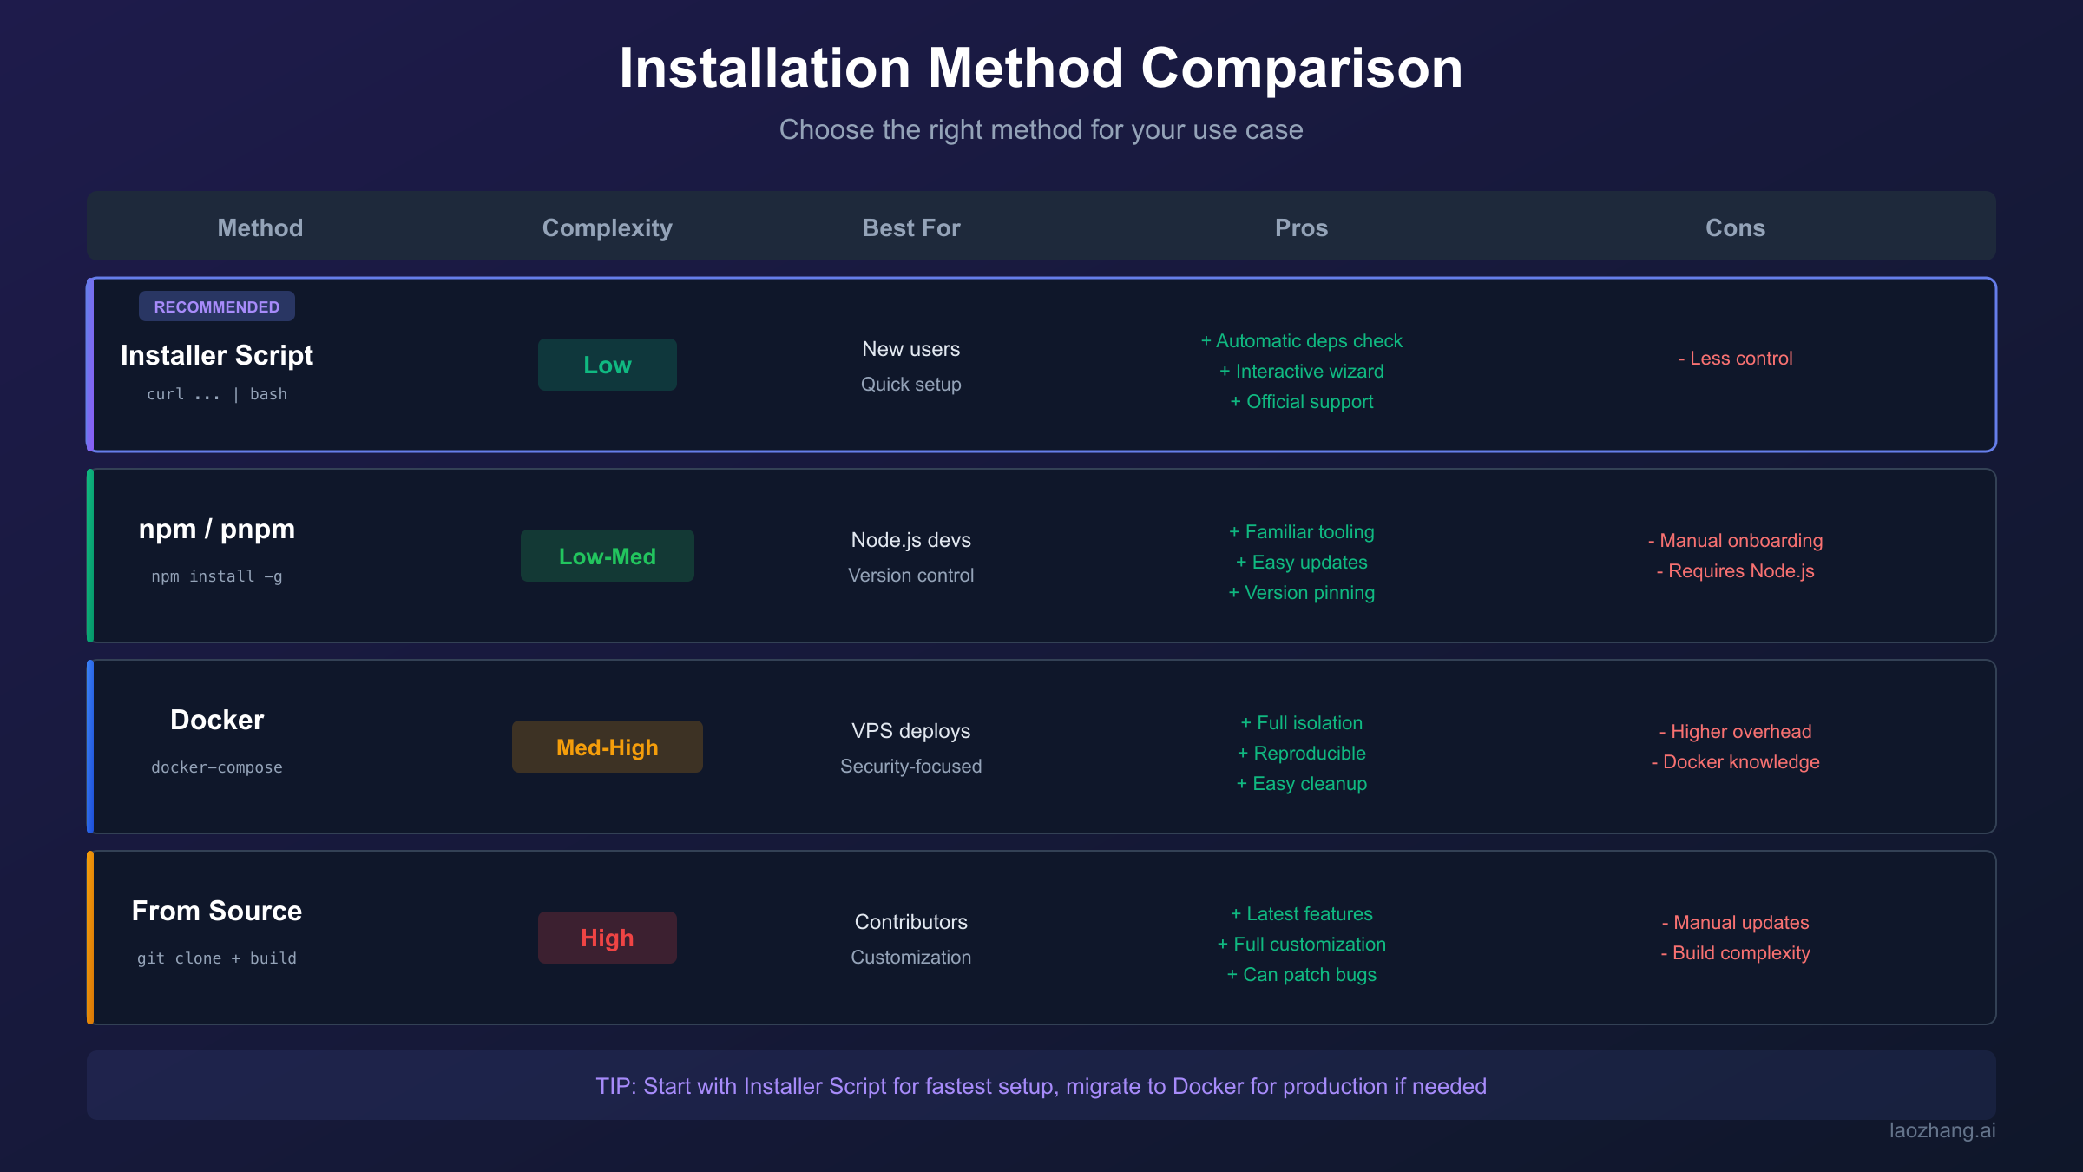Click the docker-compose command label
2083x1172 pixels.
[216, 767]
